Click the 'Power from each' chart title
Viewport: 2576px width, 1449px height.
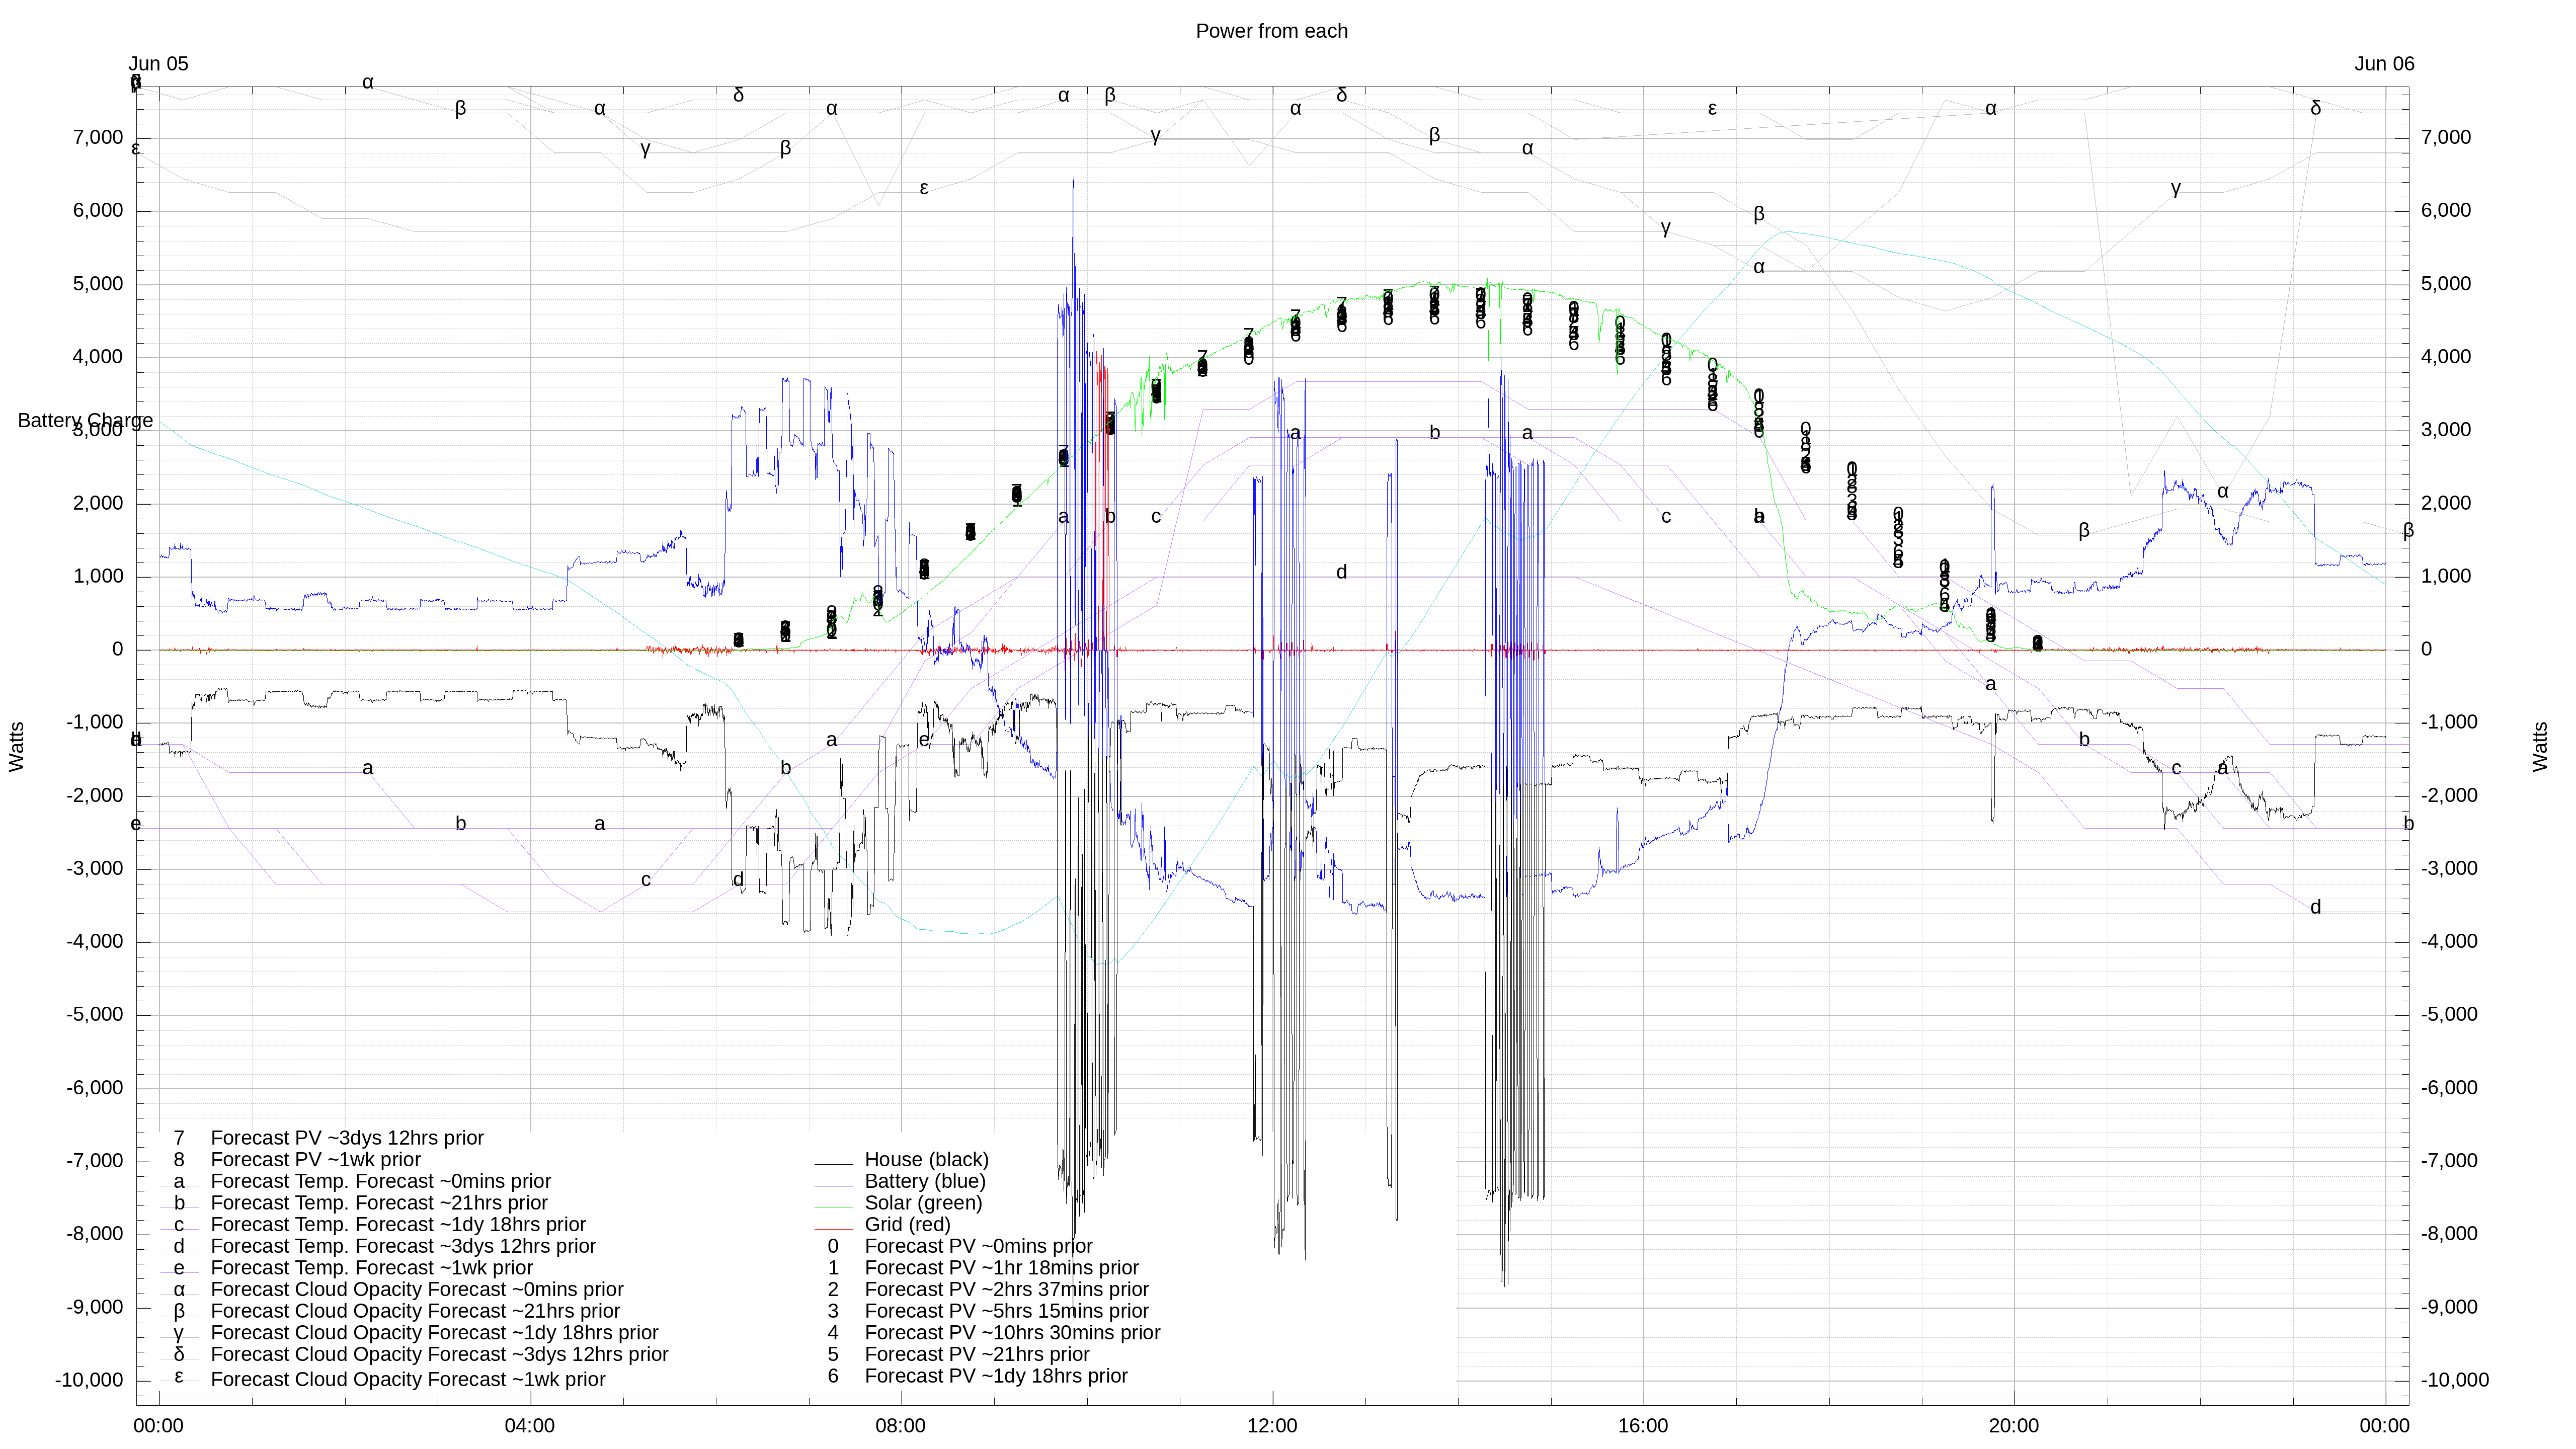coord(1271,31)
